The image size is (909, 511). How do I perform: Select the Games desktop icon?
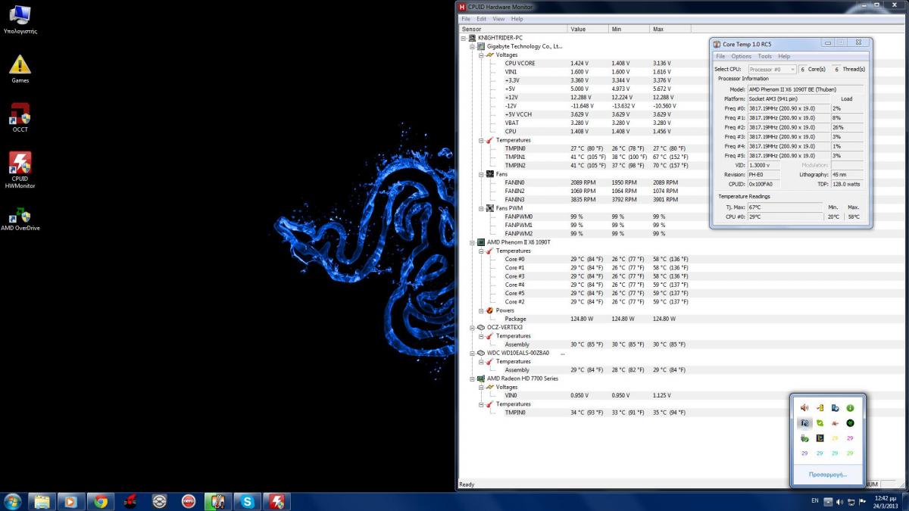(20, 68)
